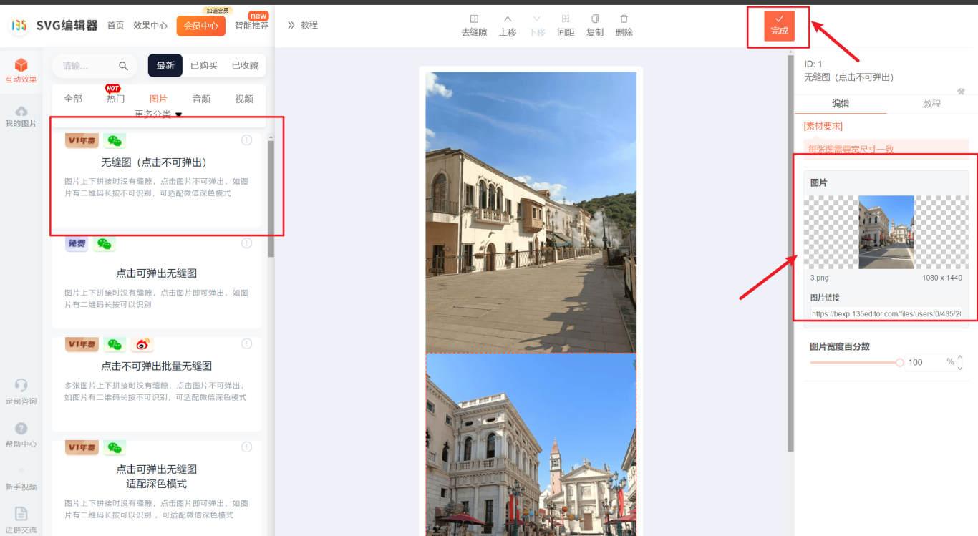Click the search magnifier icon
The width and height of the screenshot is (978, 536).
click(123, 66)
